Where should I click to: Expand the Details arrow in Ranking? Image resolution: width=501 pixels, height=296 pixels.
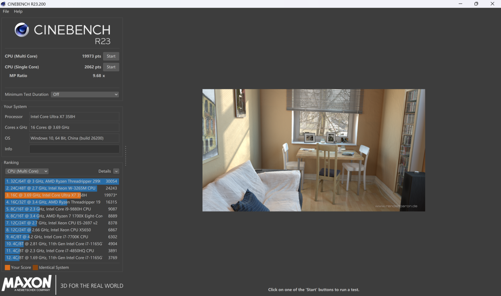(x=116, y=171)
